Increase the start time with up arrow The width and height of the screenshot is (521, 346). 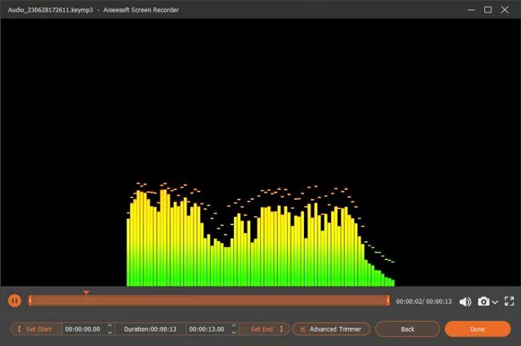click(110, 326)
